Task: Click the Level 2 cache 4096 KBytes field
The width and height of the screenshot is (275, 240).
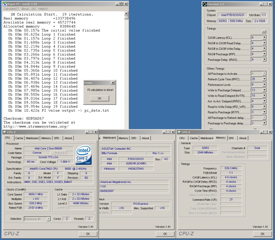Action: [81, 203]
